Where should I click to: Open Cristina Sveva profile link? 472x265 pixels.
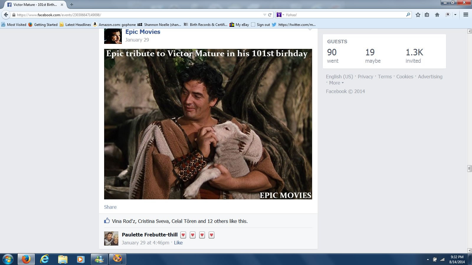(x=153, y=221)
